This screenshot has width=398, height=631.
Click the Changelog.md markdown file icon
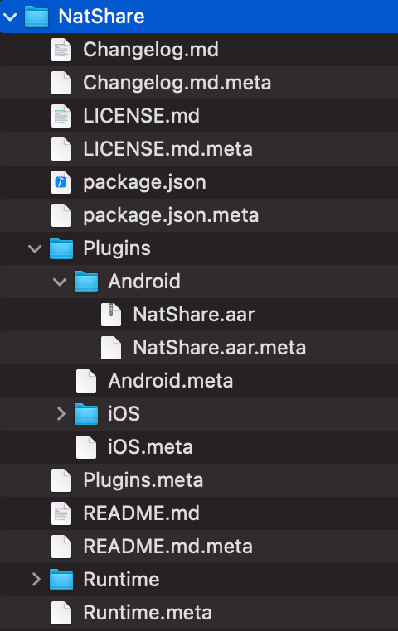click(x=61, y=50)
